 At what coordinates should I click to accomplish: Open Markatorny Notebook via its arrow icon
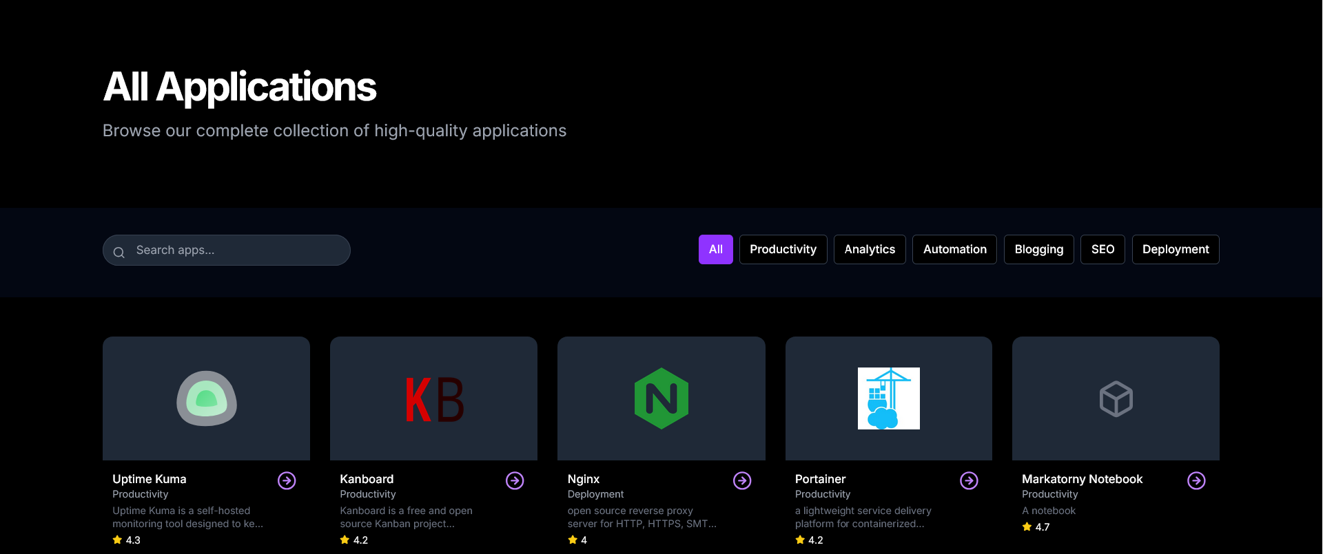pos(1196,480)
